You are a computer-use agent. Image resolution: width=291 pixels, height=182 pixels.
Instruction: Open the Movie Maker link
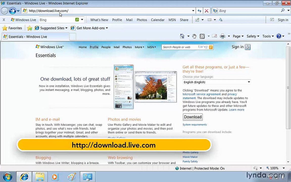click(x=190, y=157)
